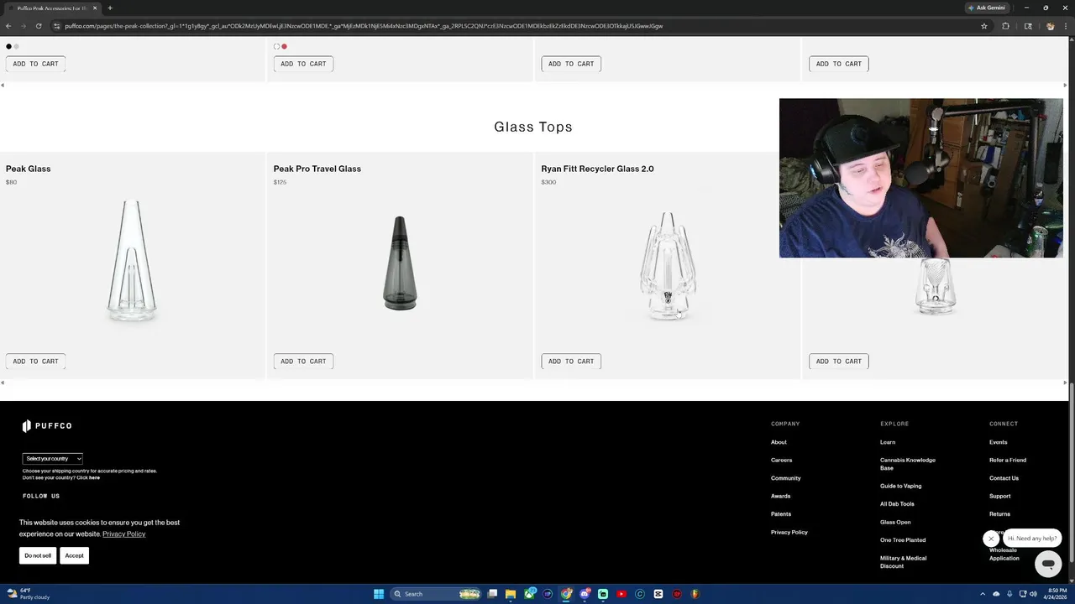
Task: Open the Learn footer link
Action: (x=888, y=442)
